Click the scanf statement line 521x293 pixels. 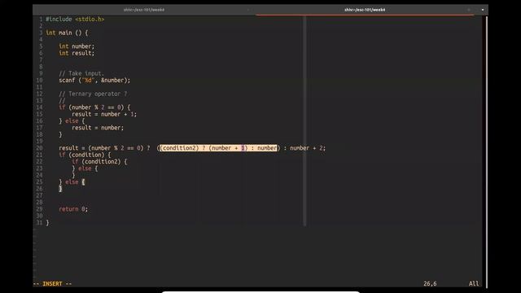(x=94, y=81)
